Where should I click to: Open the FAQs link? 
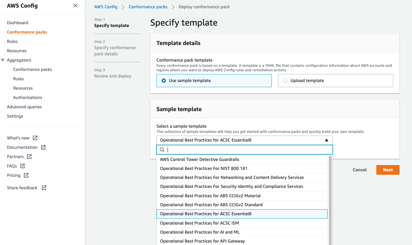[x=12, y=166]
